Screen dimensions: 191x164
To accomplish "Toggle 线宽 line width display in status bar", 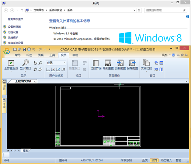I will tap(154, 160).
